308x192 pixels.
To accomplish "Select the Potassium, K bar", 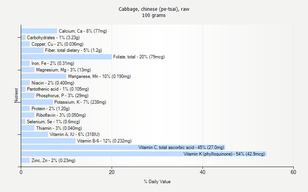I will click(x=37, y=102).
